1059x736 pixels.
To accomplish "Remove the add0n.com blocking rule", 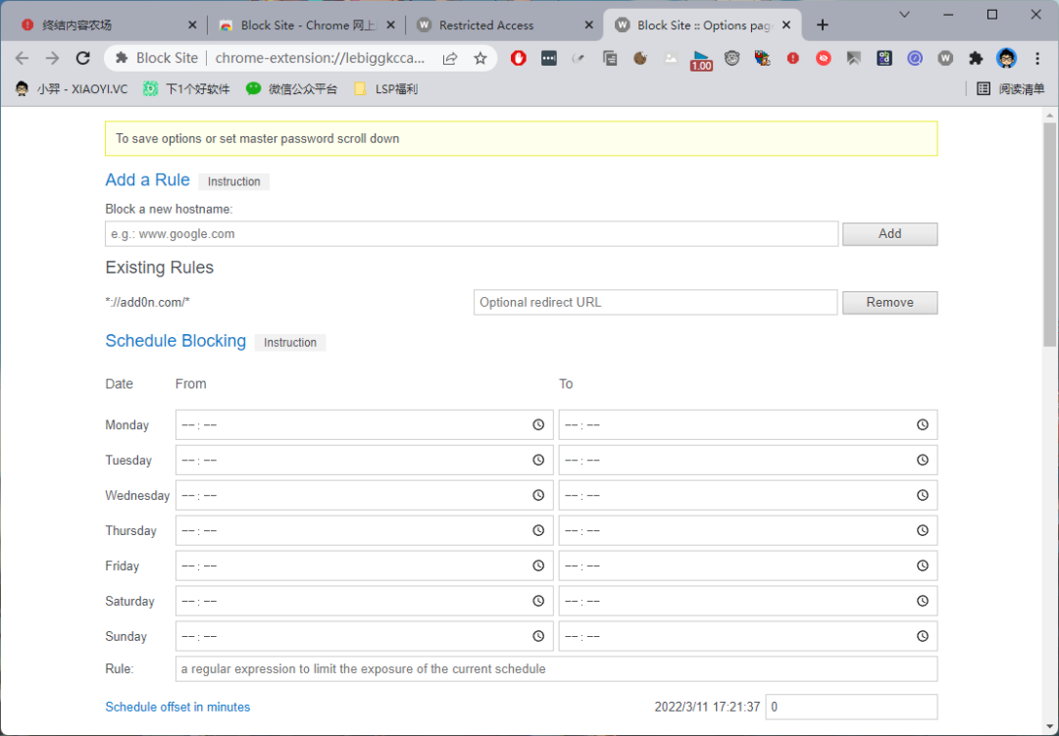I will (889, 303).
